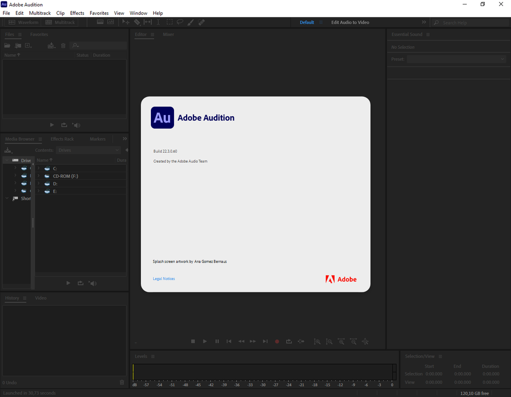Open the Preset dropdown in Essential Sound
Screen dimensions: 511x397
[456, 59]
